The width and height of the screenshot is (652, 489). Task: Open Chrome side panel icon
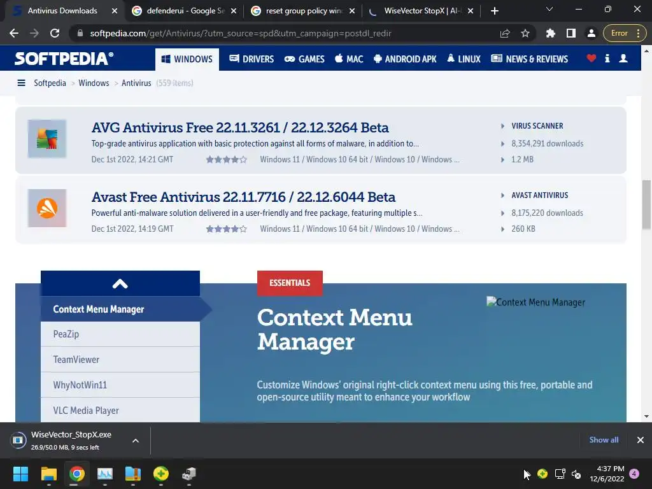(571, 33)
